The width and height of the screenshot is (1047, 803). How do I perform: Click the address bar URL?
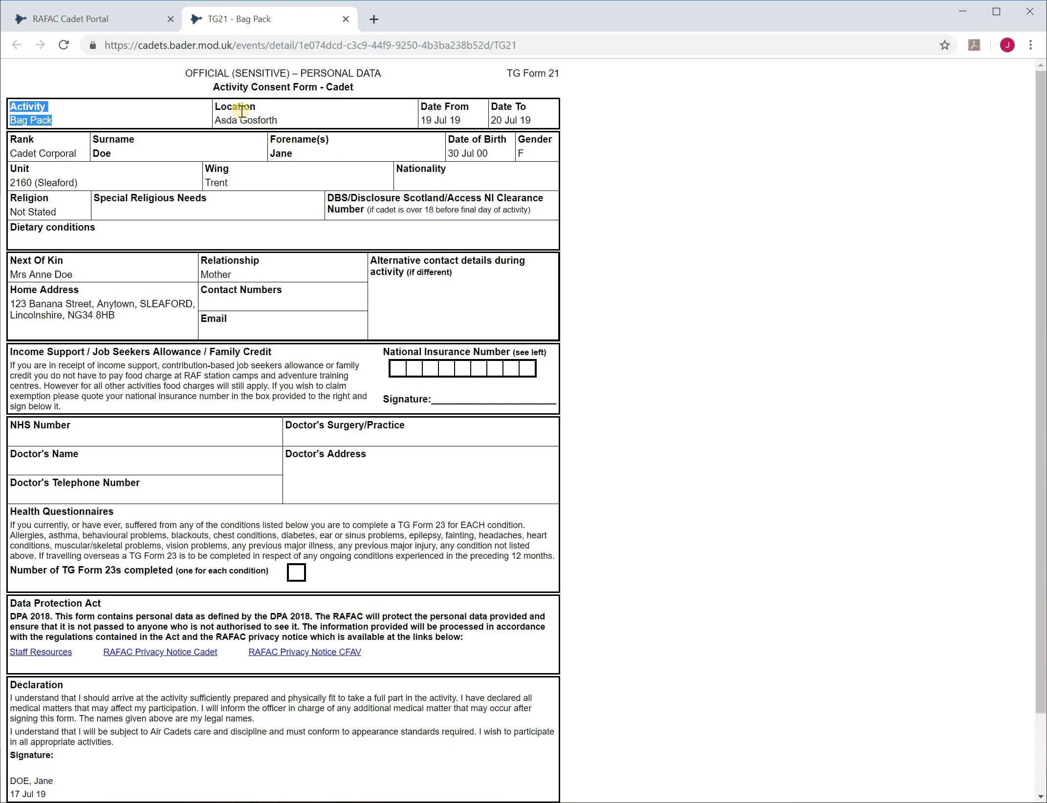tap(310, 45)
